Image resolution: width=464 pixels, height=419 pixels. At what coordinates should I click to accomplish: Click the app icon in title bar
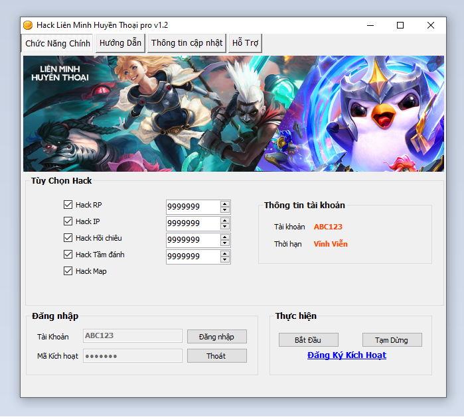click(x=28, y=25)
